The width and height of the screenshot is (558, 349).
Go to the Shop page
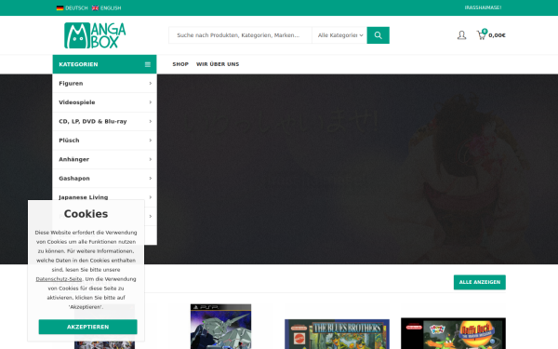point(180,64)
